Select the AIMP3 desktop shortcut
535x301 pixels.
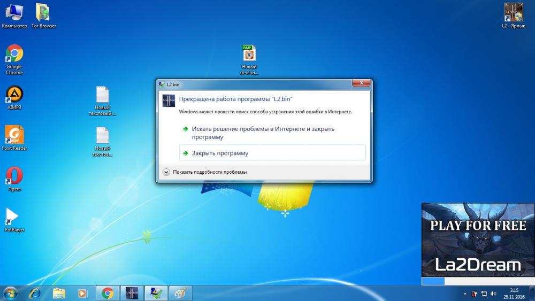tap(14, 97)
